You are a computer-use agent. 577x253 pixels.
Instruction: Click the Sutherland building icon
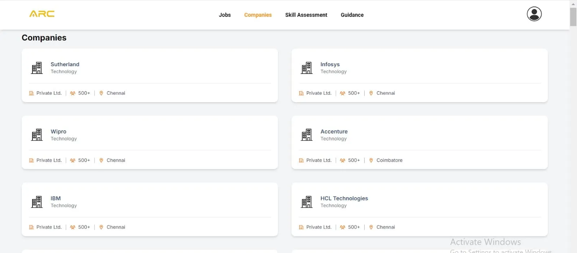[37, 68]
